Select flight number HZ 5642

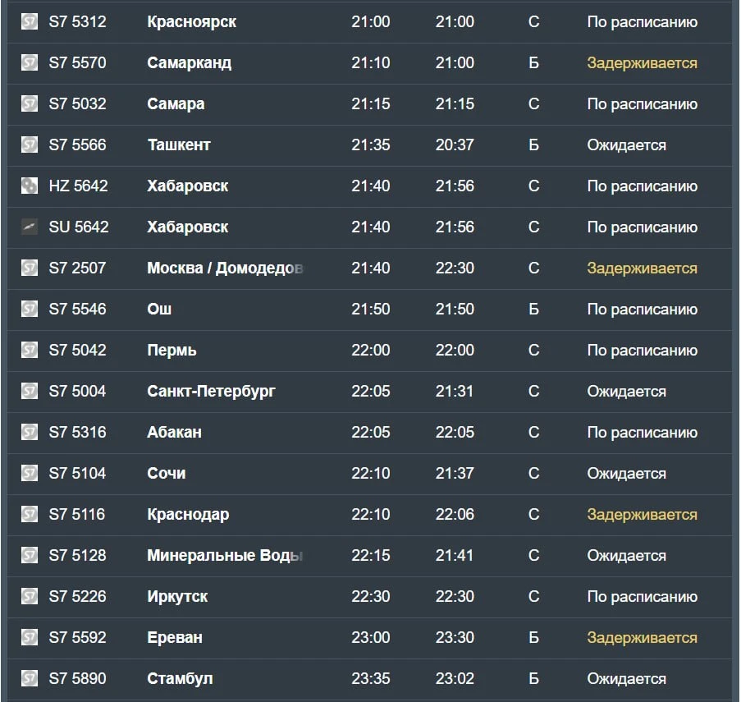(x=79, y=186)
